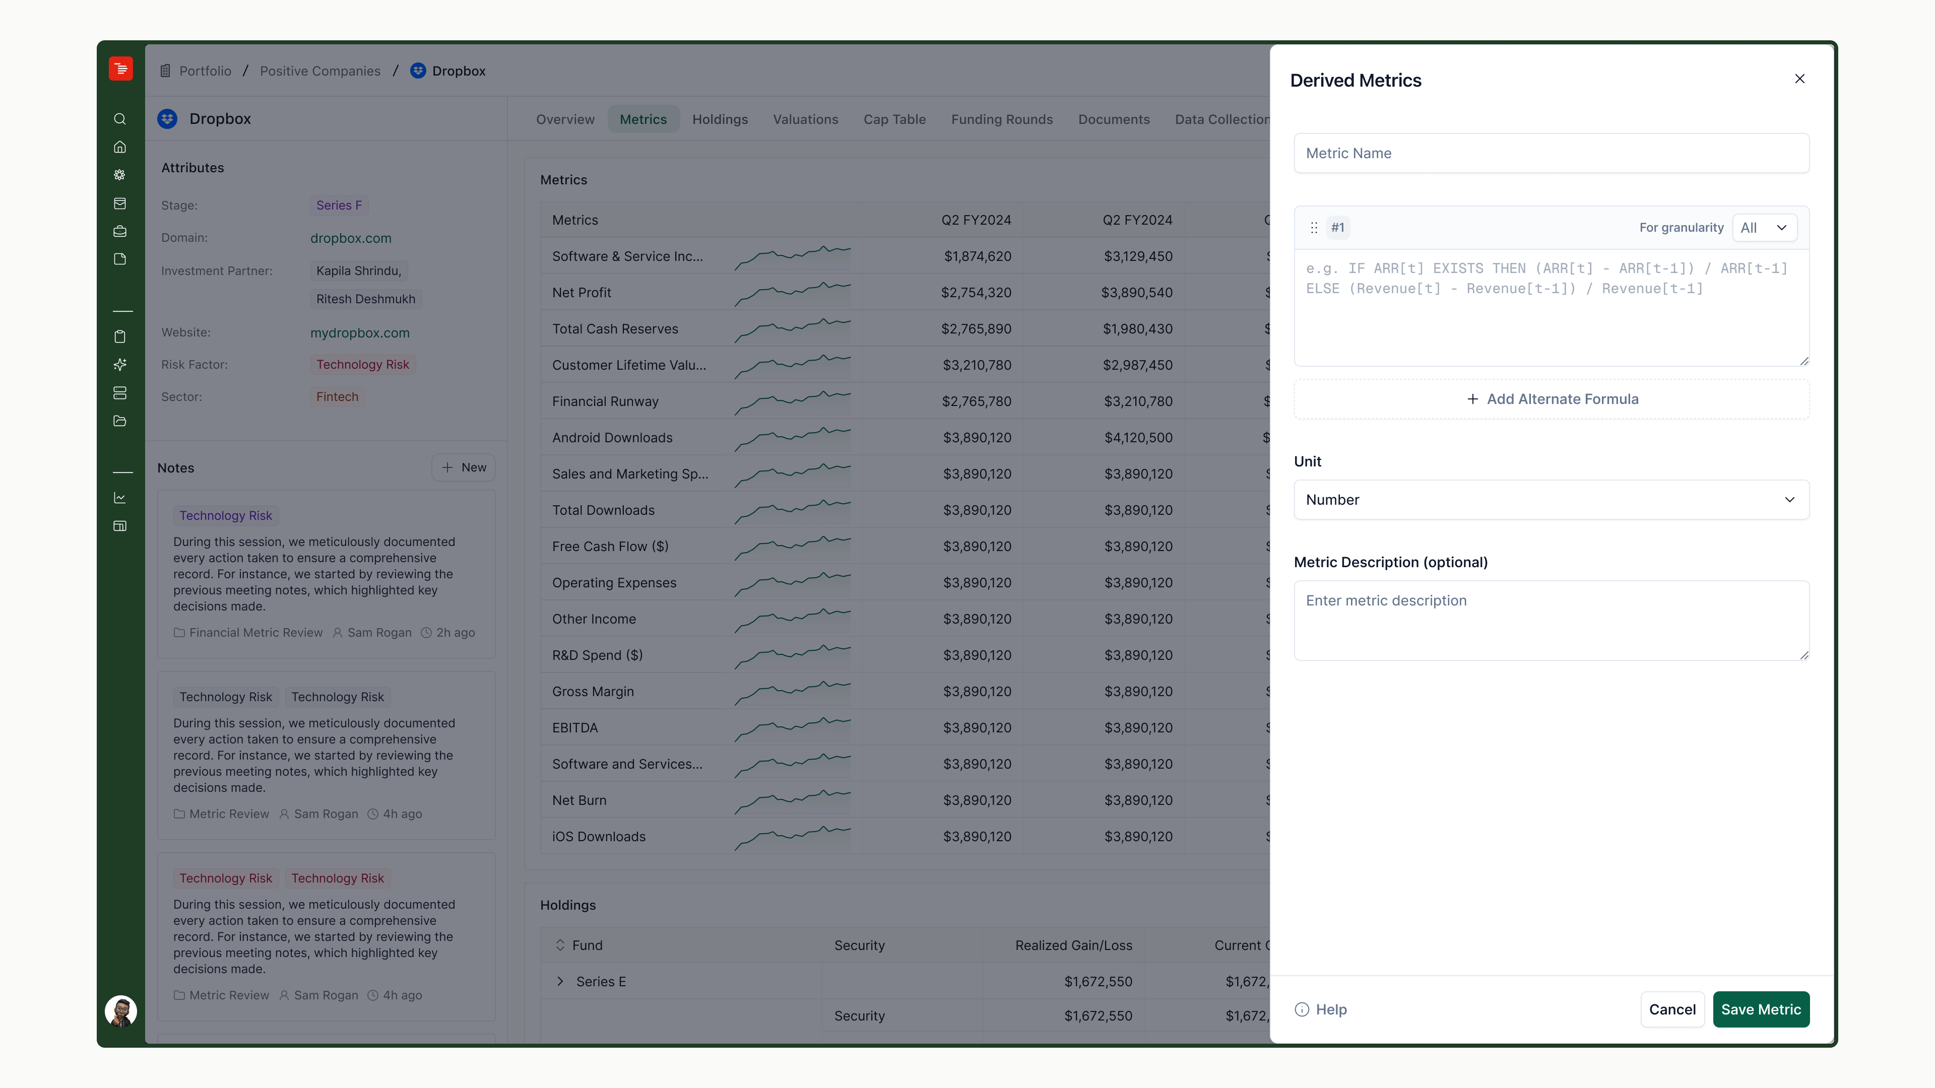
Task: Open the search icon in sidebar
Action: (x=119, y=119)
